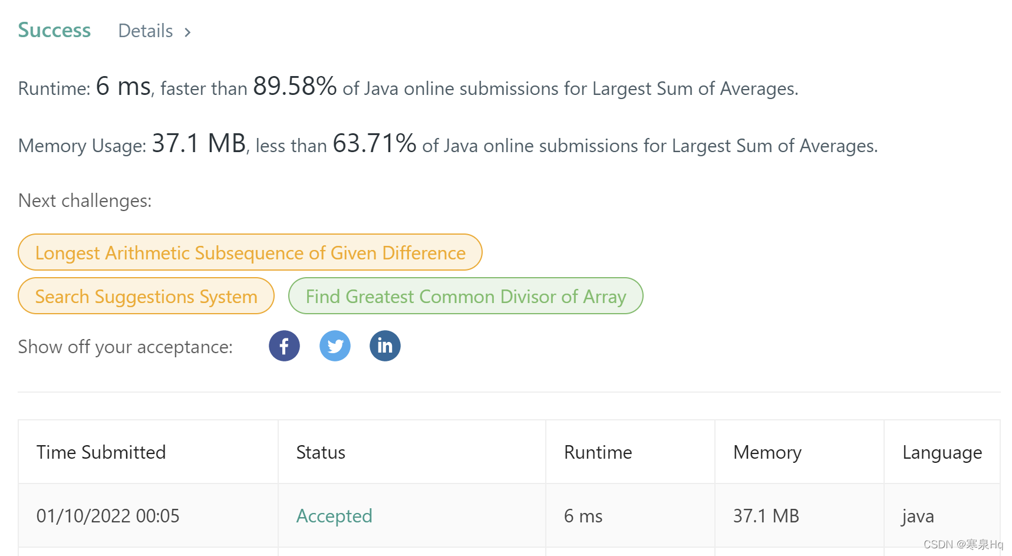Expand submission details via the chevron arrow
The image size is (1012, 556).
(x=187, y=32)
